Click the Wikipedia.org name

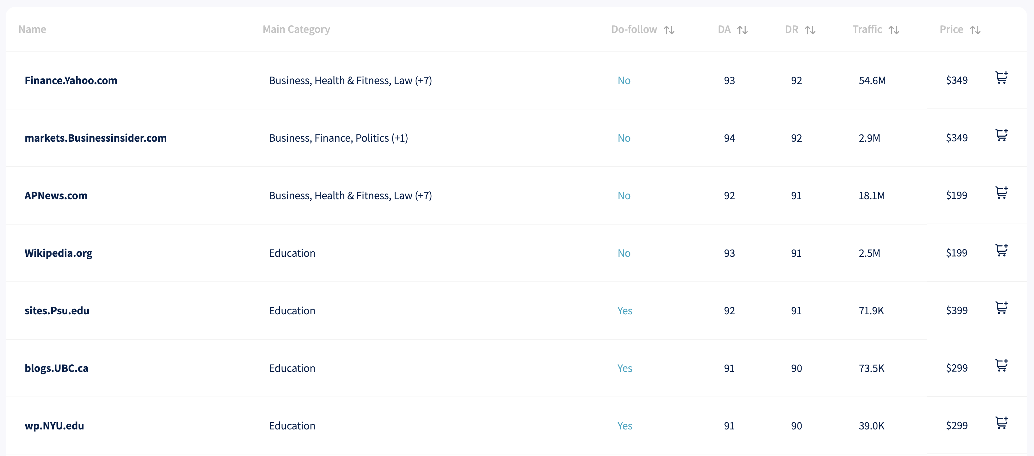click(x=58, y=253)
